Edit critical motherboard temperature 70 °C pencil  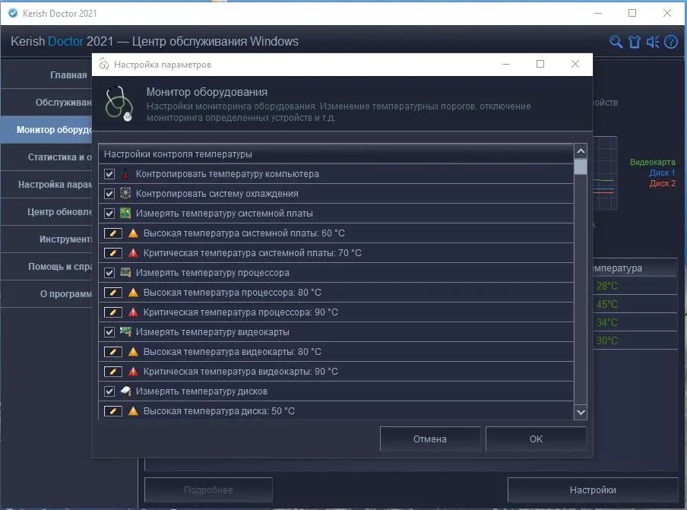pos(113,253)
